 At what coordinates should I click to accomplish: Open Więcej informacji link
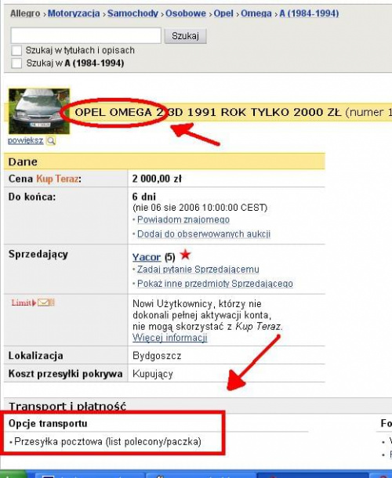(x=170, y=338)
